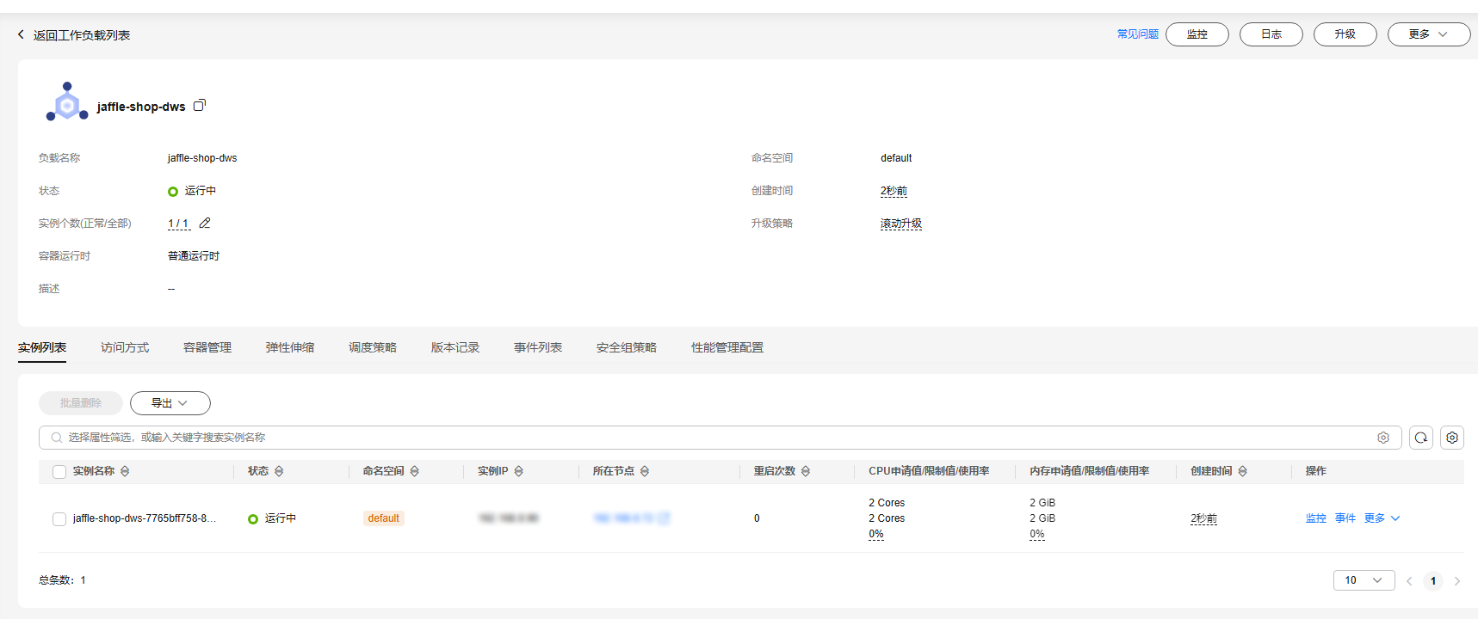View the 安全组策略 tab

coord(627,347)
